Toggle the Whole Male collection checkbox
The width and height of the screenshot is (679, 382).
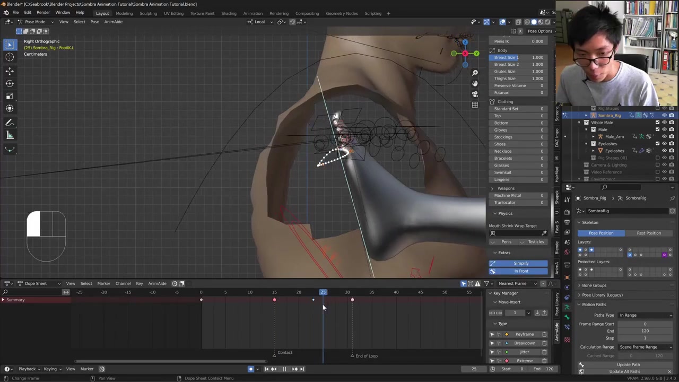658,123
